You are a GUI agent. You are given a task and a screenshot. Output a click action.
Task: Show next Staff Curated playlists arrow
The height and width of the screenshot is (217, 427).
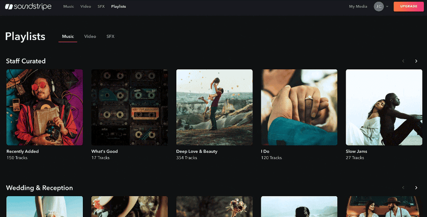(416, 61)
